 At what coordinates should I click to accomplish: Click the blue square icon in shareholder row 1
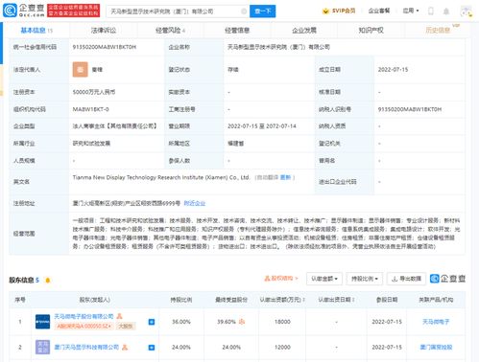152,322
